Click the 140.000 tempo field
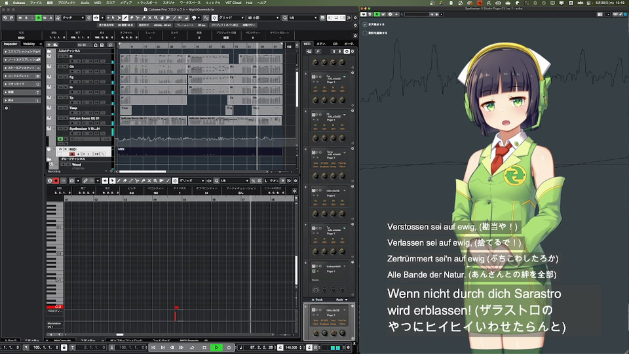 [x=292, y=347]
